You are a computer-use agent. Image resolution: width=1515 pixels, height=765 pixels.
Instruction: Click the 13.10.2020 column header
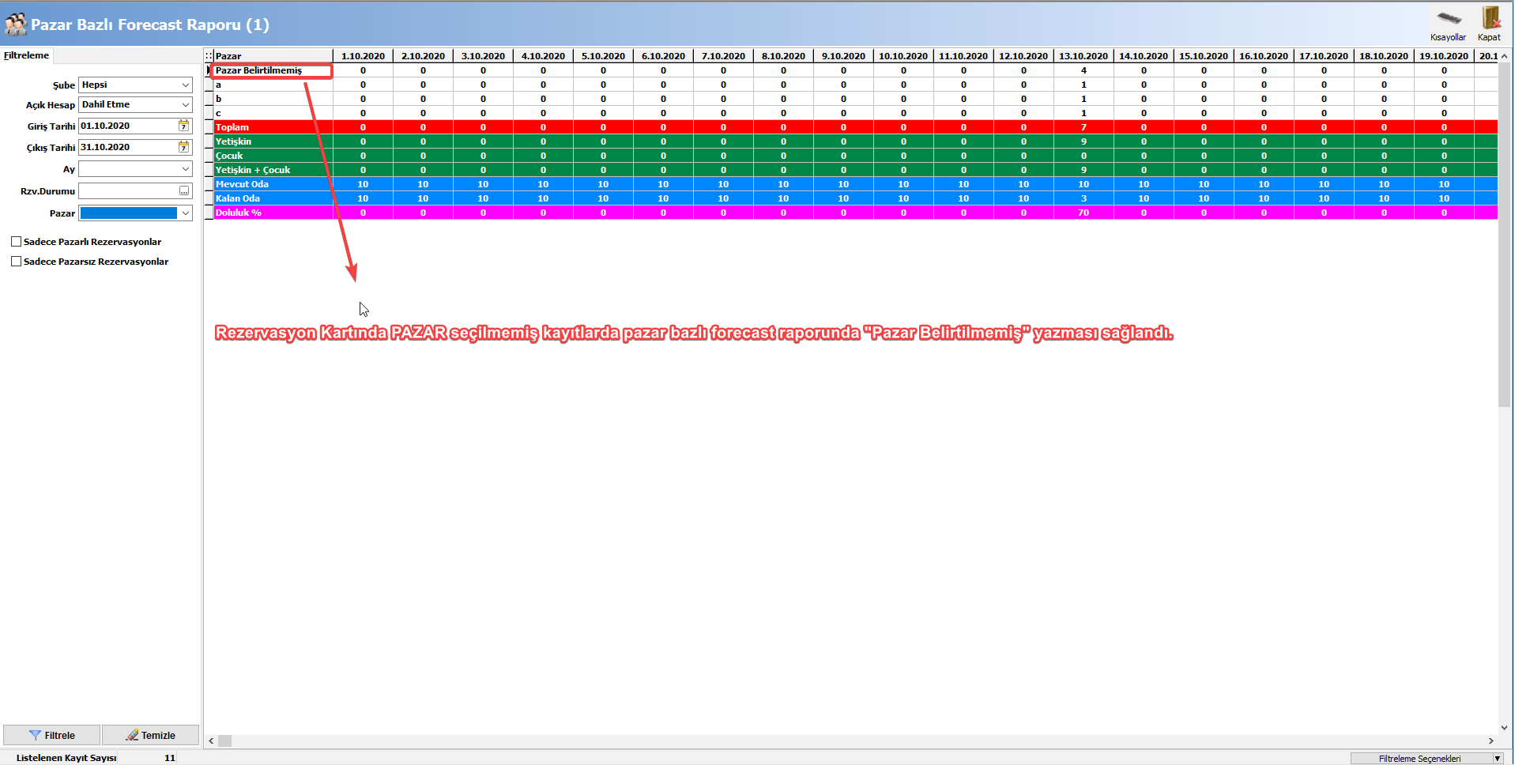click(1083, 56)
